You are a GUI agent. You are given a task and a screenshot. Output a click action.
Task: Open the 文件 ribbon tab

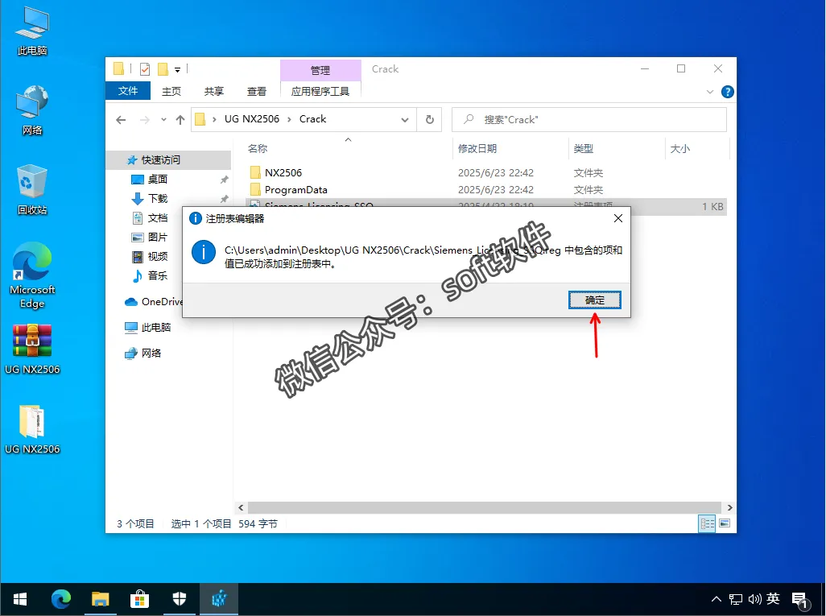(128, 91)
